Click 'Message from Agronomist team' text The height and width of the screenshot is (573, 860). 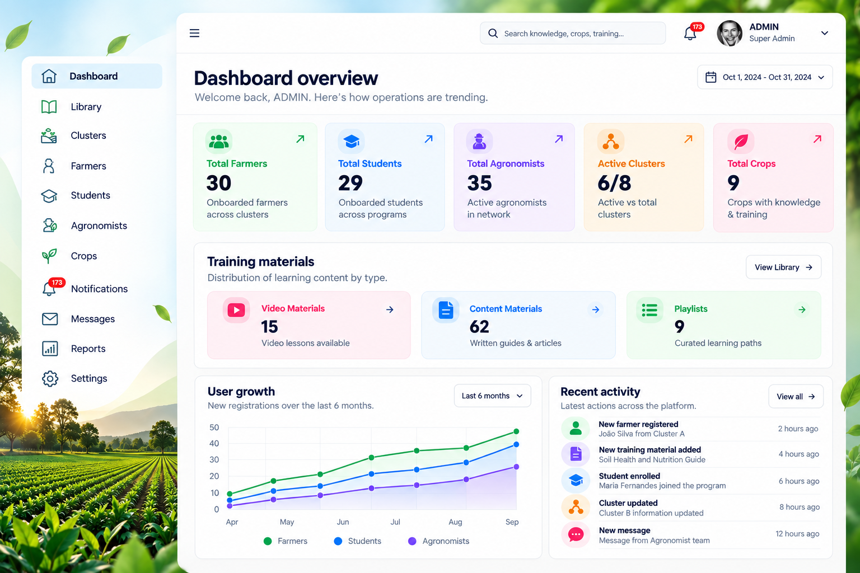pyautogui.click(x=655, y=541)
